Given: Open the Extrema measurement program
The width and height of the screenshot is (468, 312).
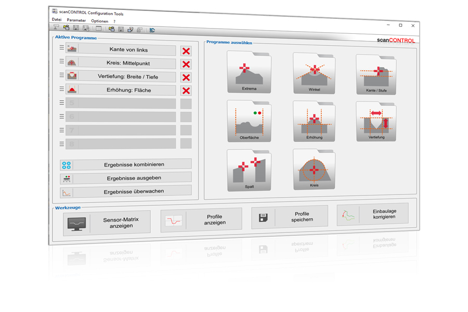Looking at the screenshot, I should coord(249,73).
